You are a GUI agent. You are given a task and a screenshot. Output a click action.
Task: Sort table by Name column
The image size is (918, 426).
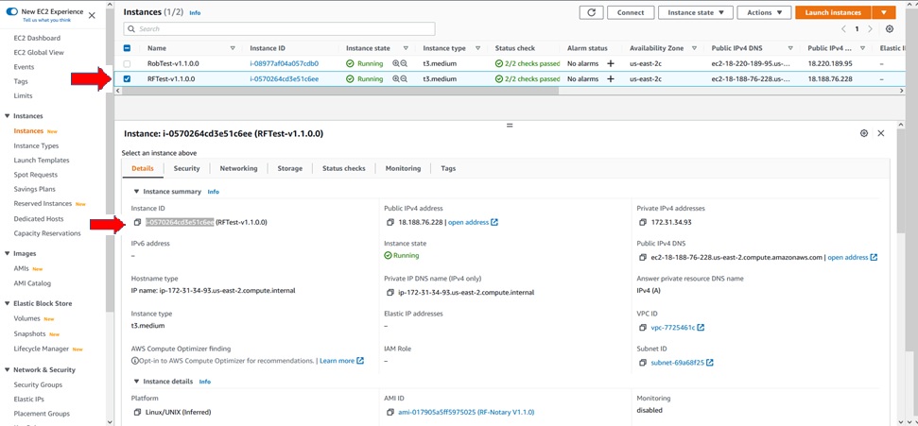click(x=233, y=48)
